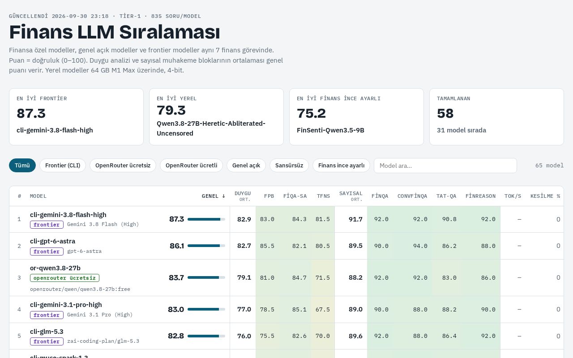This screenshot has height=358, width=573.
Task: Sort by the TFNS column header
Action: [x=323, y=196]
